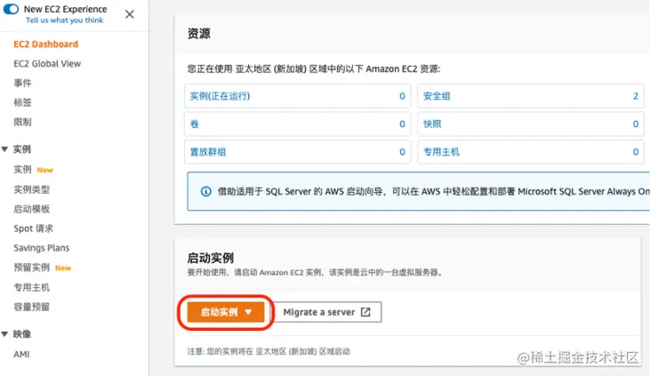The height and width of the screenshot is (377, 651).
Task: Go to 标签 in sidebar
Action: pyautogui.click(x=22, y=102)
